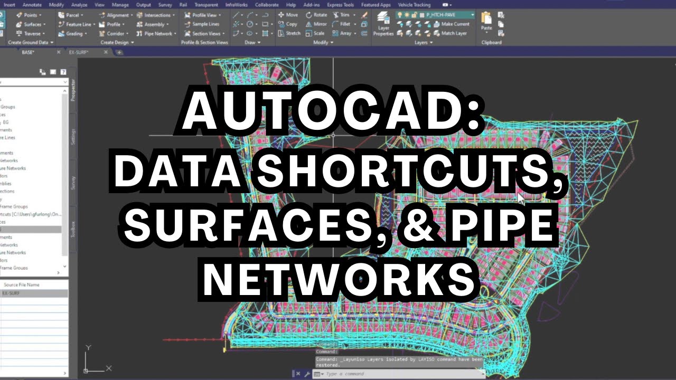The image size is (676, 380).
Task: Open the Settings toolspace tab
Action: [73, 136]
